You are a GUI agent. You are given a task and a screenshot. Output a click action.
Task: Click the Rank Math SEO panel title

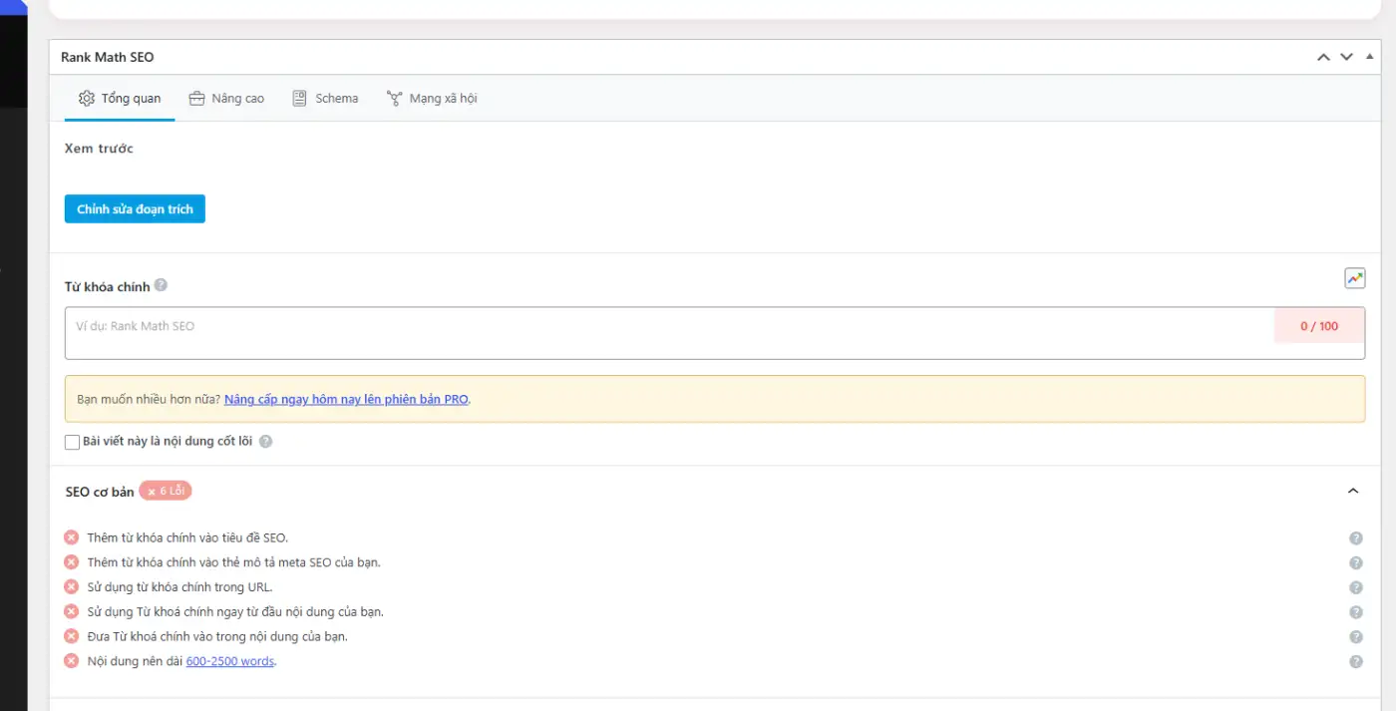[108, 57]
